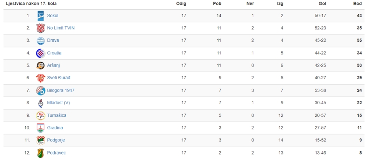This screenshot has width=368, height=159.
Task: Open the Sokol team link
Action: click(53, 16)
